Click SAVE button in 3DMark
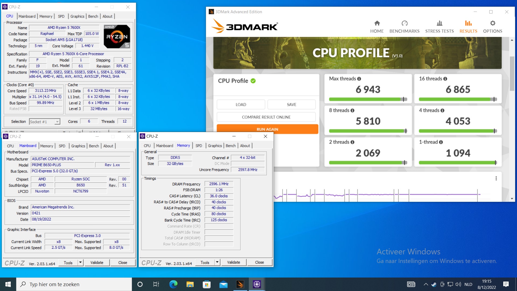Viewport: 517px width, 291px height. (291, 105)
